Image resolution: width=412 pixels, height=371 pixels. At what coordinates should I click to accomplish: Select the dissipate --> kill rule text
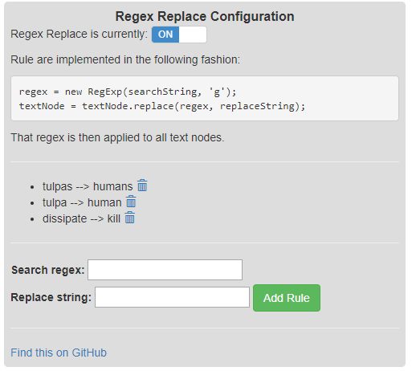pos(81,218)
